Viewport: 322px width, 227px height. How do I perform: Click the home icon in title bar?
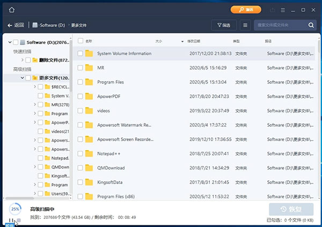pyautogui.click(x=12, y=10)
